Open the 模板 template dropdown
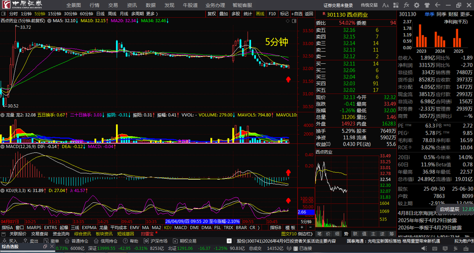This screenshot has height=253, width=474. click(291, 228)
